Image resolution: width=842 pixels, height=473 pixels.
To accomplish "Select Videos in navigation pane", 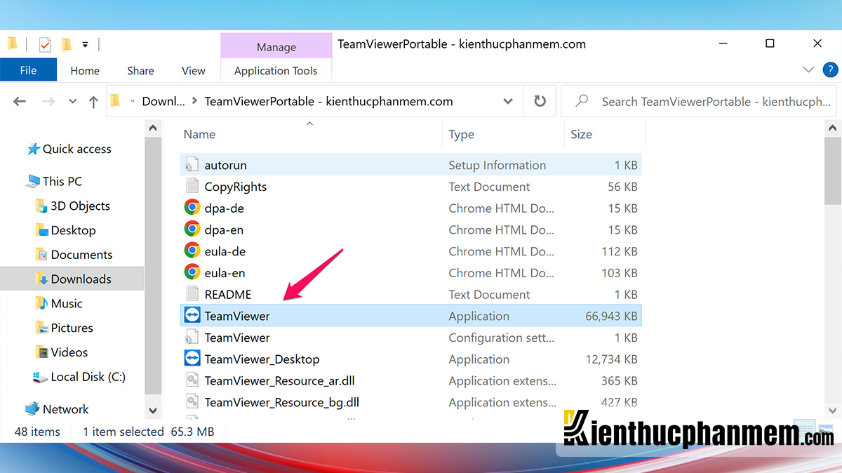I will tap(69, 352).
